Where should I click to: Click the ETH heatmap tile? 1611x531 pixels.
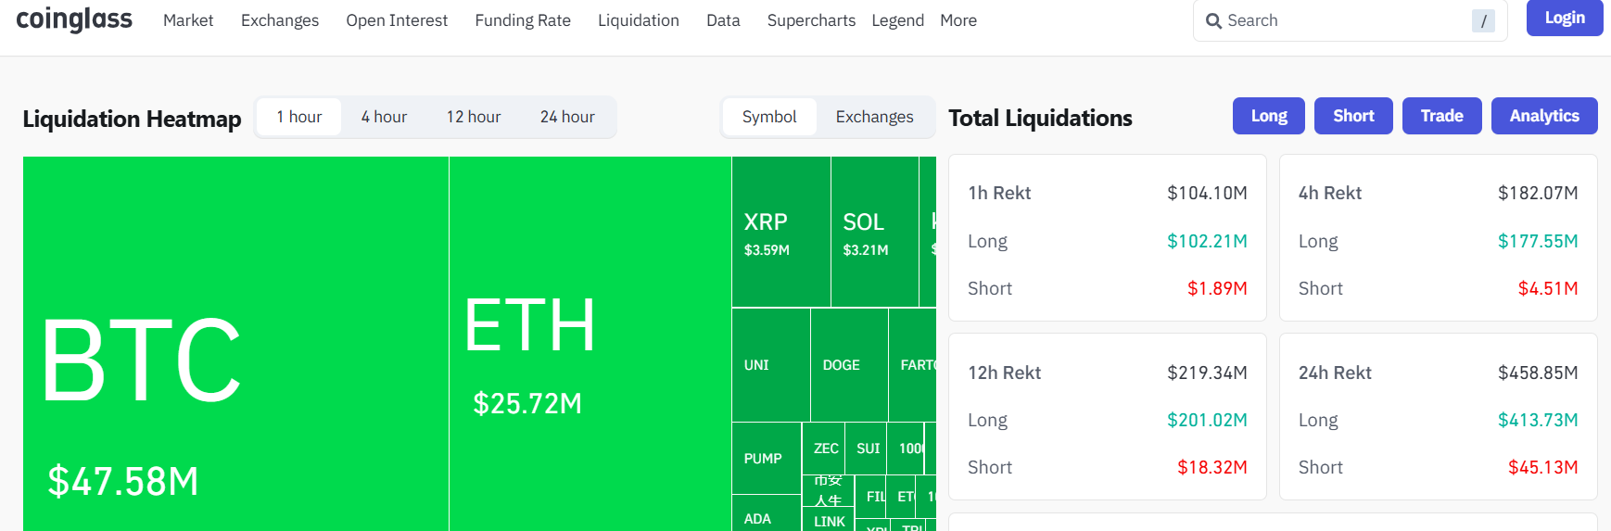click(x=590, y=344)
